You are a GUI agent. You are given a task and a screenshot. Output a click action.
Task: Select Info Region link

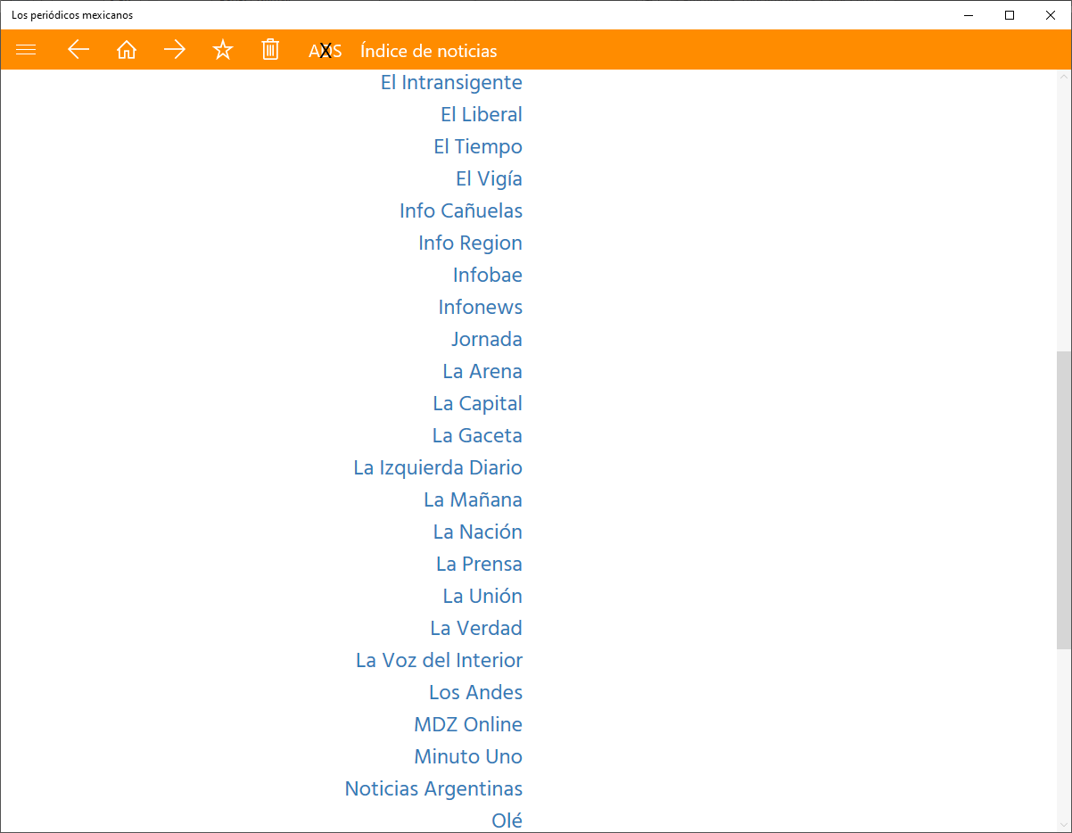click(x=470, y=243)
